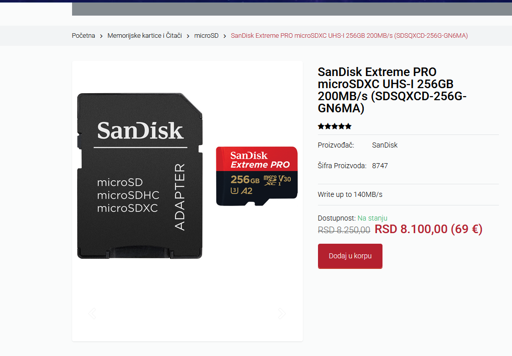
Task: Go to the Početna home breadcrumb
Action: pos(83,36)
